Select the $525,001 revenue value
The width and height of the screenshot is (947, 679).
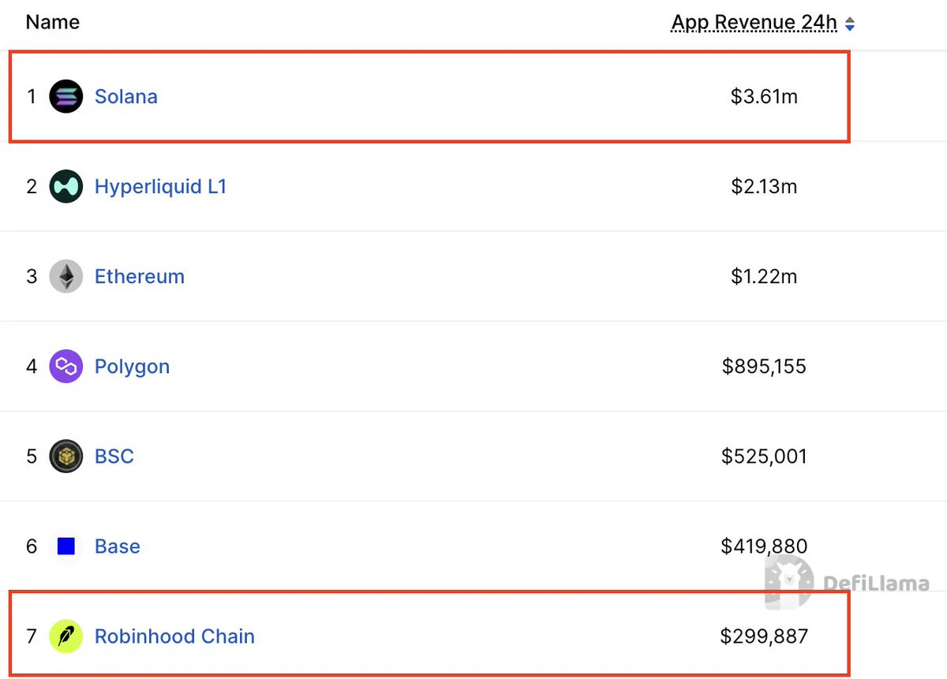[764, 457]
